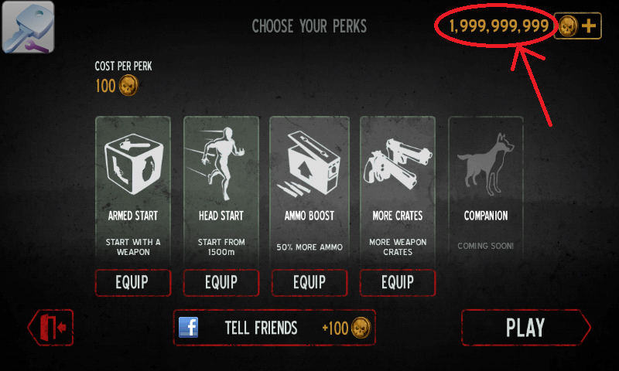The height and width of the screenshot is (371, 619).
Task: Tap the plus icon to add coins
Action: [589, 26]
